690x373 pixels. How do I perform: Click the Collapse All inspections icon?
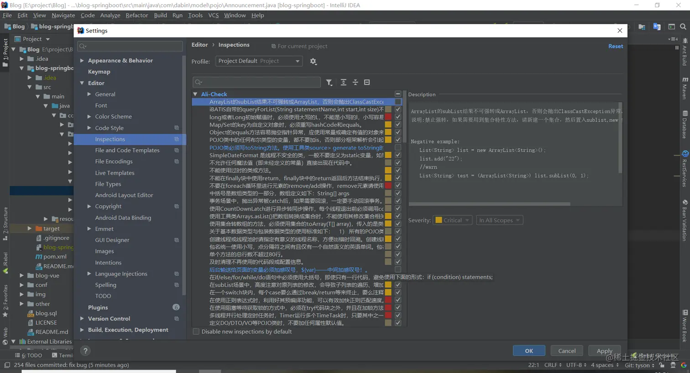point(355,83)
